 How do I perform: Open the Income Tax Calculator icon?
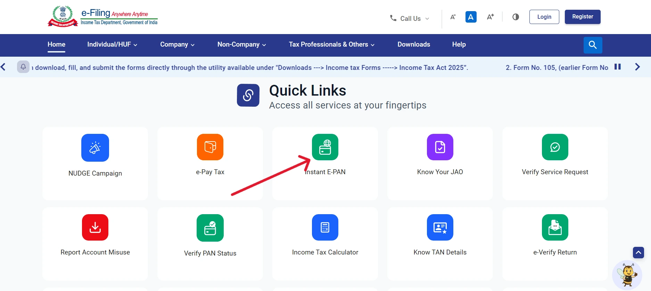click(x=325, y=227)
